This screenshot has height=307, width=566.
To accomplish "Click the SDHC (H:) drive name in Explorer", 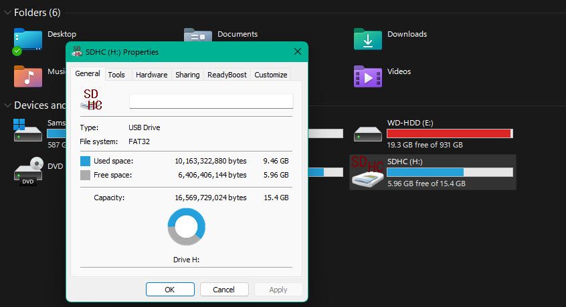I will (x=405, y=162).
